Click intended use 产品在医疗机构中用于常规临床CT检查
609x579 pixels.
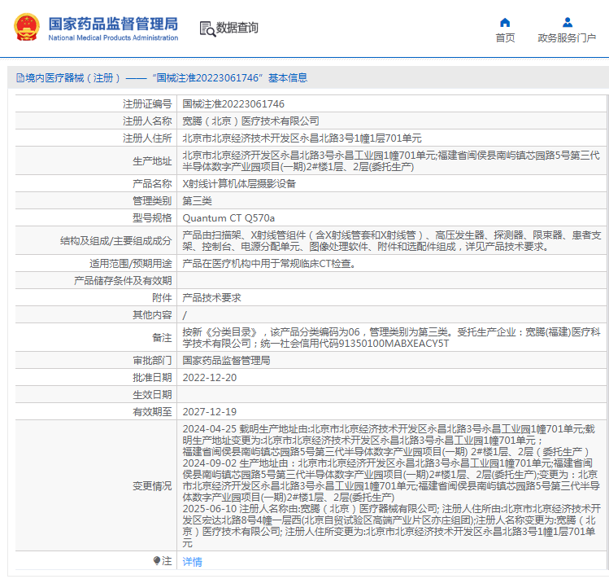point(270,263)
